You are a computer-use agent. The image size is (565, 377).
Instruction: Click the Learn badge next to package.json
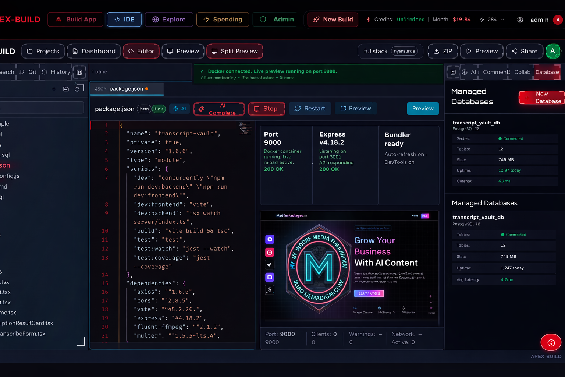pos(144,109)
